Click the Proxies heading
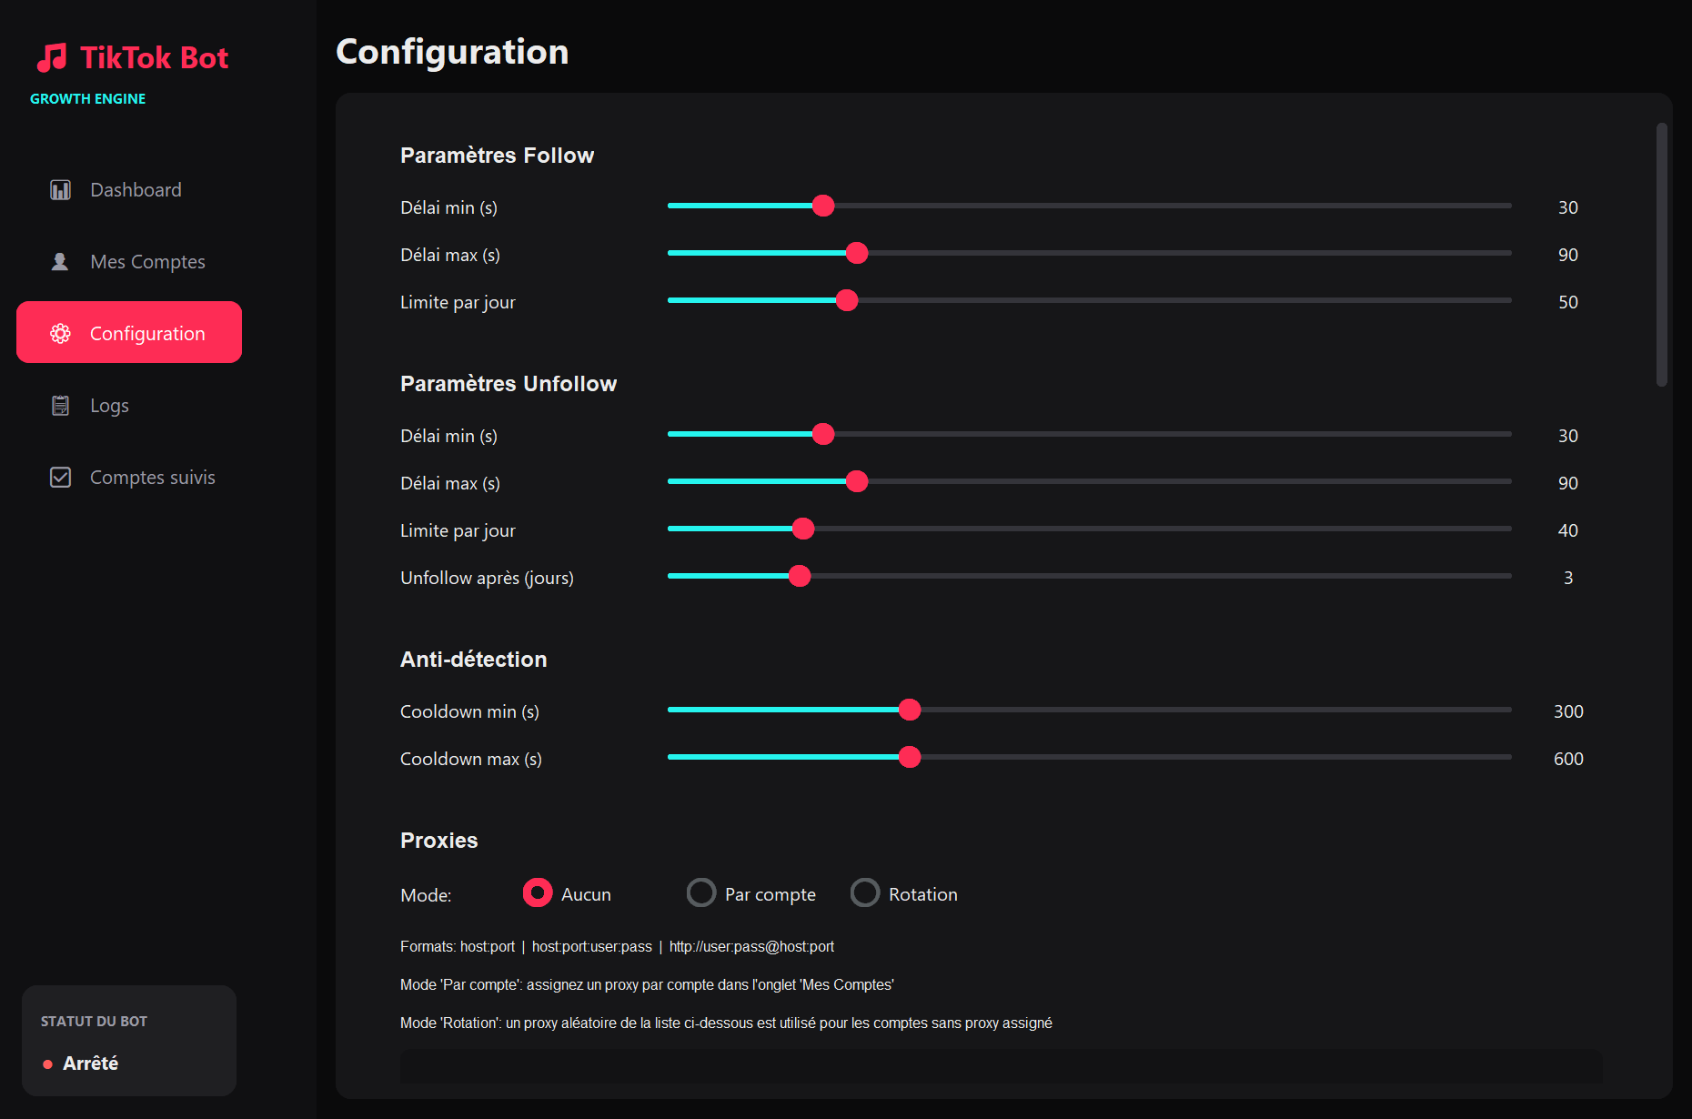 (x=438, y=841)
